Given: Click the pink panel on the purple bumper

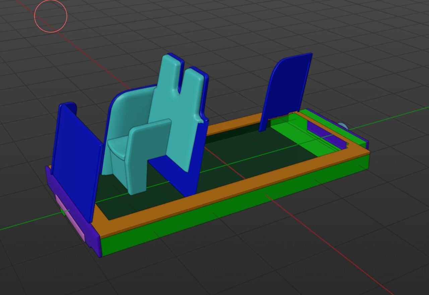Looking at the screenshot, I should [x=70, y=218].
